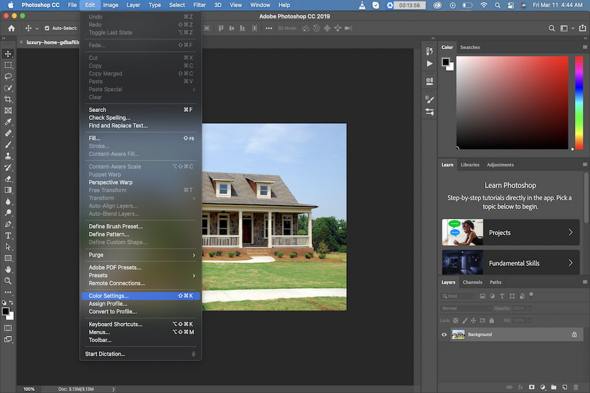Click the search magnifier in options bar

click(x=551, y=28)
